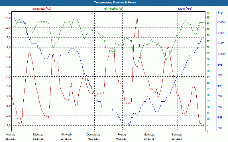Click the 14,0 temperature axis value
This screenshot has width=228, height=142.
pyautogui.click(x=8, y=76)
